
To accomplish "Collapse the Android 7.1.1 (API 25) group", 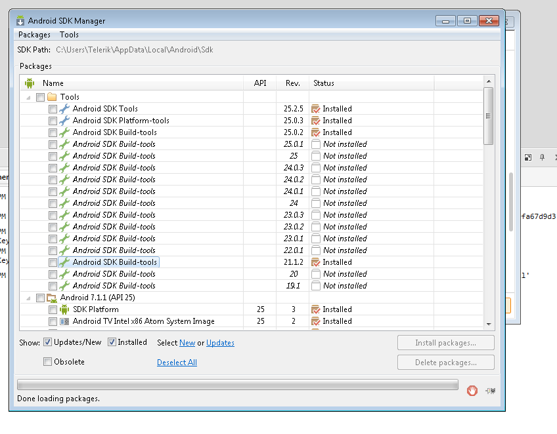I will point(29,298).
